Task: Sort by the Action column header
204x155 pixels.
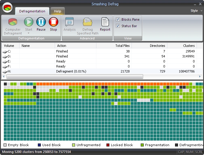Action: pyautogui.click(x=75, y=46)
